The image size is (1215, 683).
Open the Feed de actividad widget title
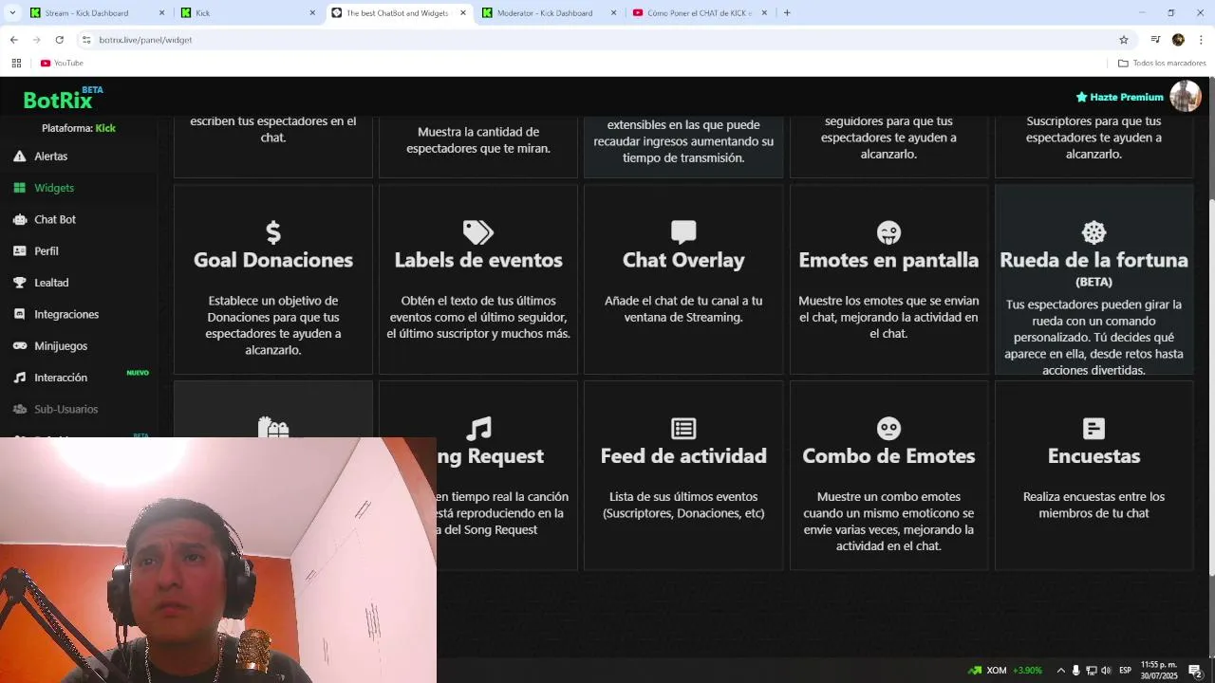tap(683, 456)
